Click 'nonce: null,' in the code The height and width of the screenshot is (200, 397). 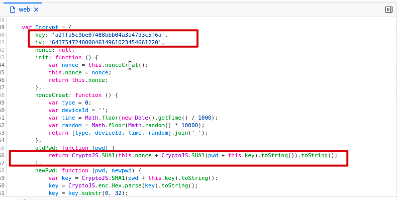(55, 50)
